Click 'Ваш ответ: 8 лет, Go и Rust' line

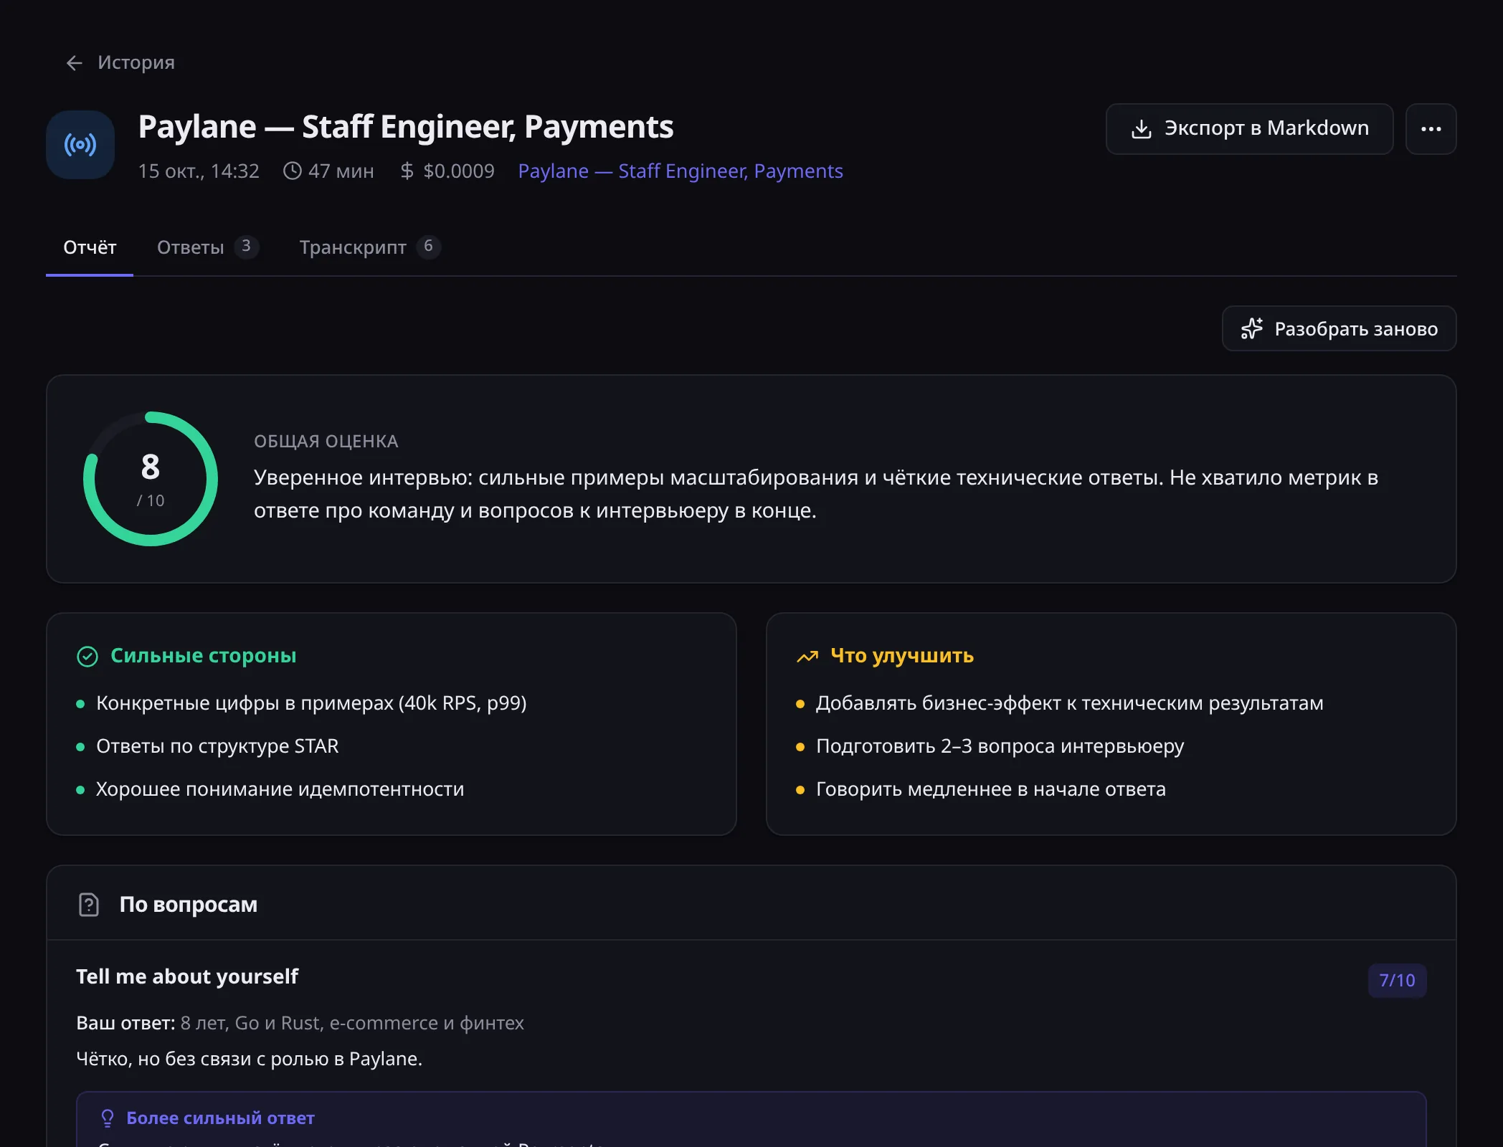(x=300, y=1023)
